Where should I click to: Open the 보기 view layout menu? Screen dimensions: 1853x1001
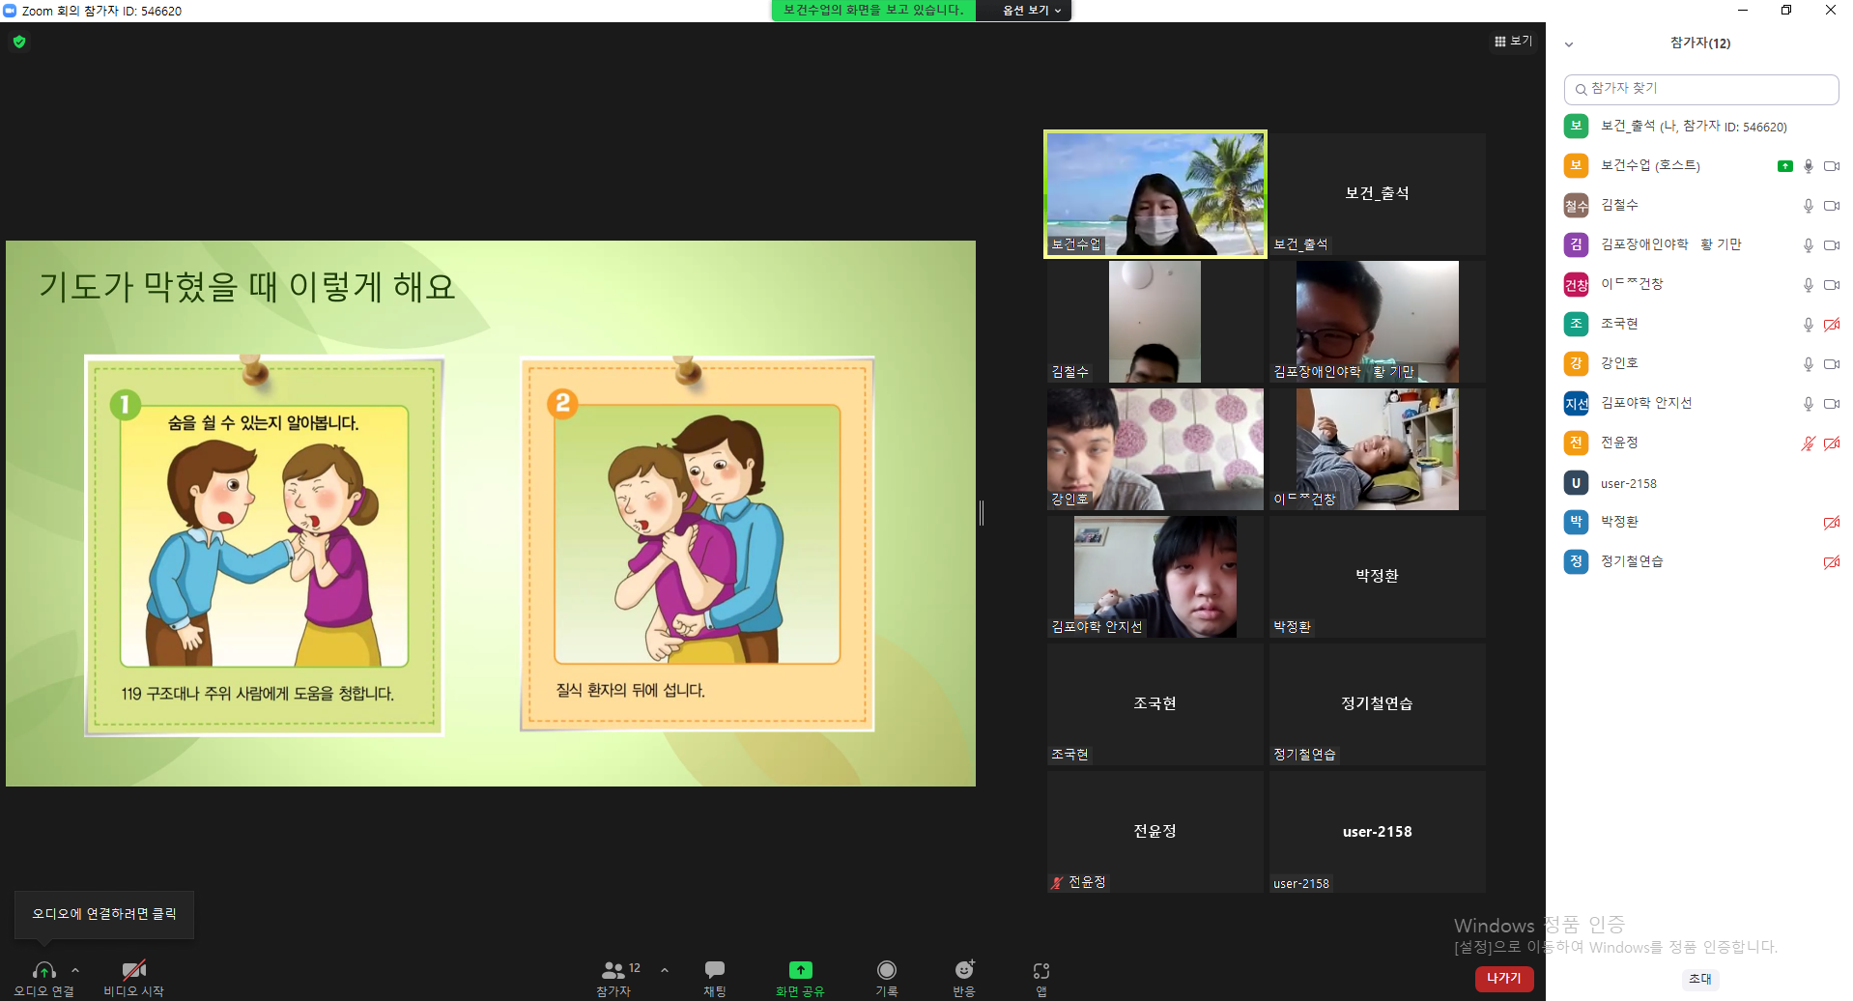pyautogui.click(x=1513, y=41)
